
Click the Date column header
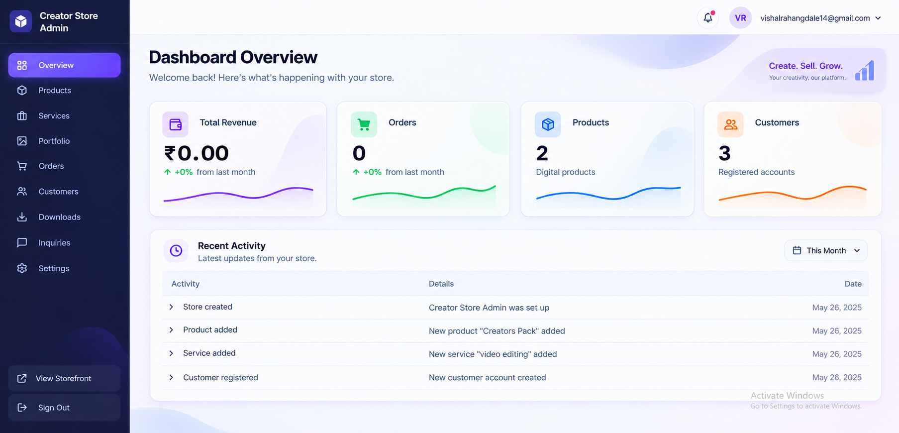pos(853,284)
